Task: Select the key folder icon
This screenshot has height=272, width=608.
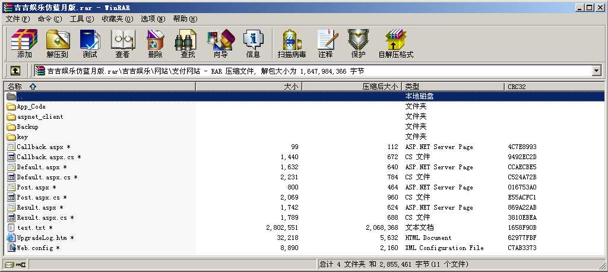Action: [x=11, y=137]
